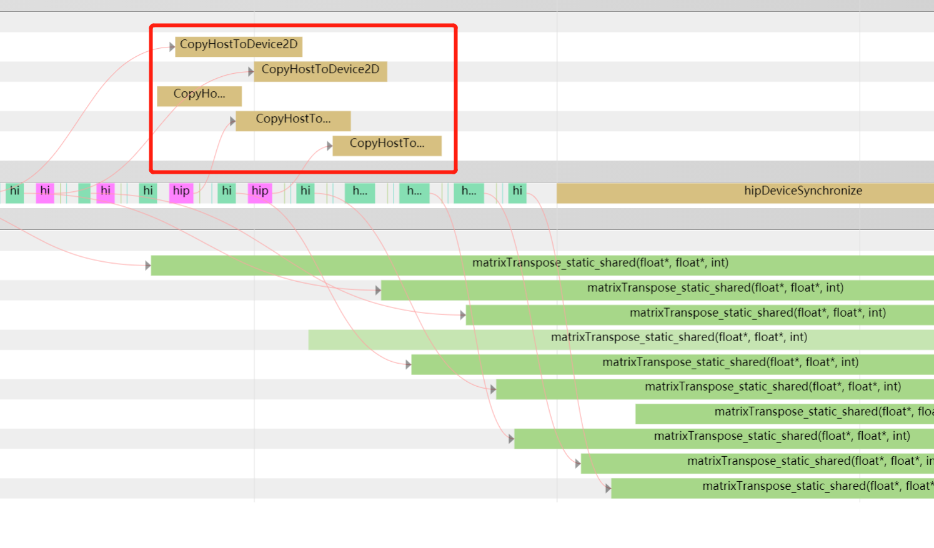934x548 pixels.
Task: Click the arrow entering the first CopyHostToDevice2D
Action: pyautogui.click(x=172, y=45)
